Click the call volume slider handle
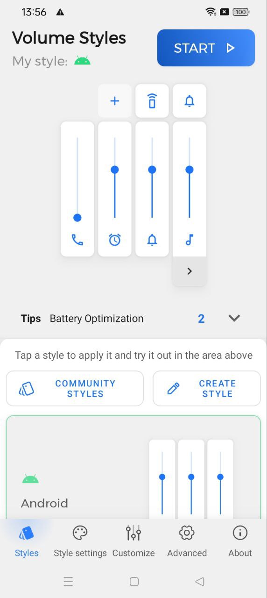The image size is (267, 598). click(x=77, y=218)
